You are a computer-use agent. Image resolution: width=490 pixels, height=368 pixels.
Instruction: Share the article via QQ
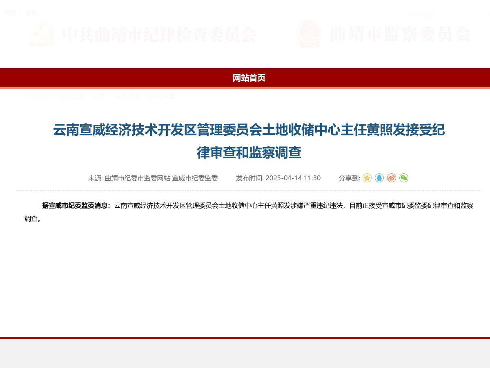pos(379,178)
